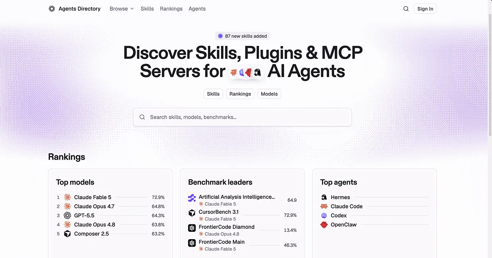Click the FrontierCode Main benchmark icon
The image size is (492, 258).
[192, 243]
